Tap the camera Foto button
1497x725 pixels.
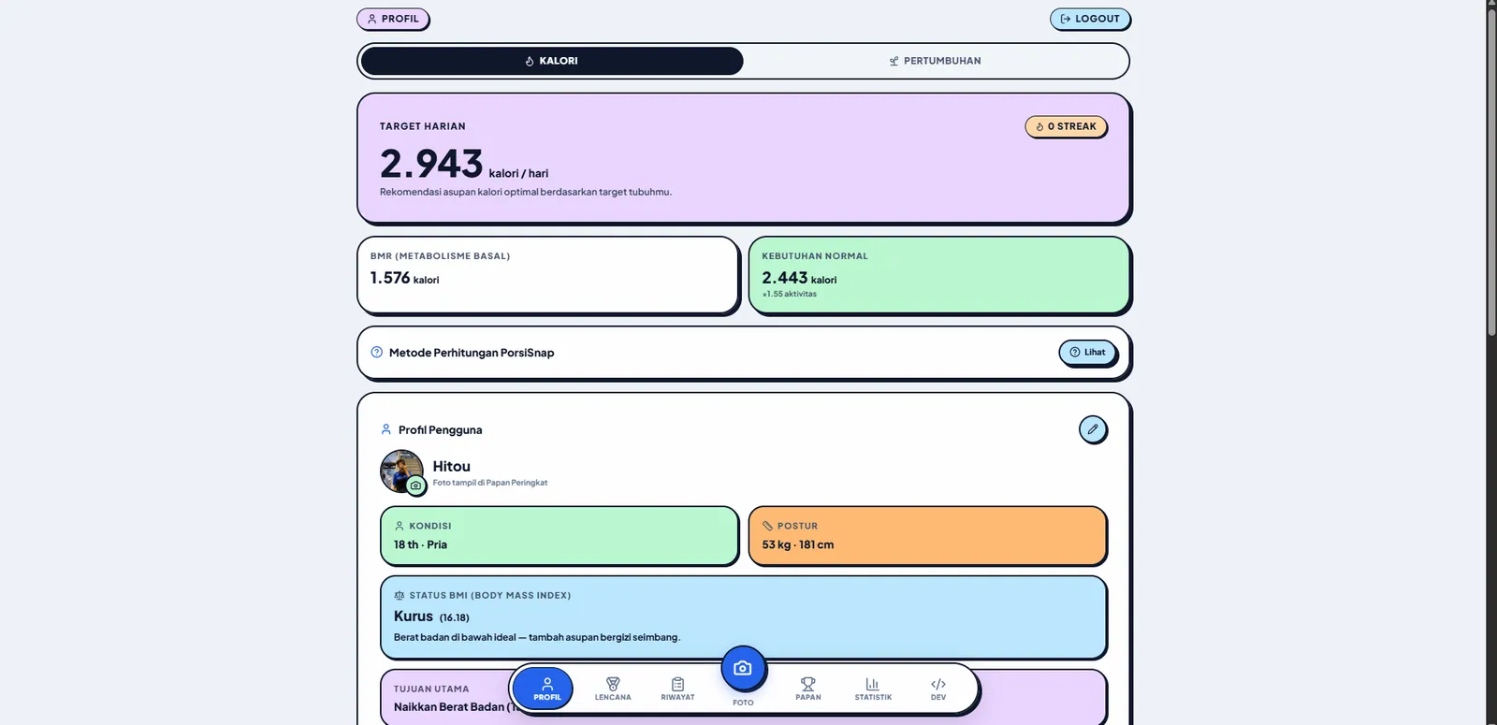743,668
